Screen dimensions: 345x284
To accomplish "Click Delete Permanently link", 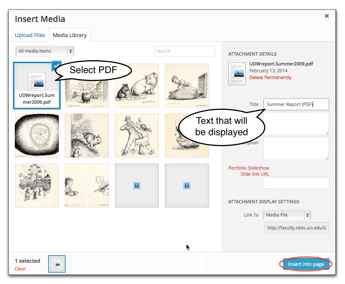I will pyautogui.click(x=270, y=77).
